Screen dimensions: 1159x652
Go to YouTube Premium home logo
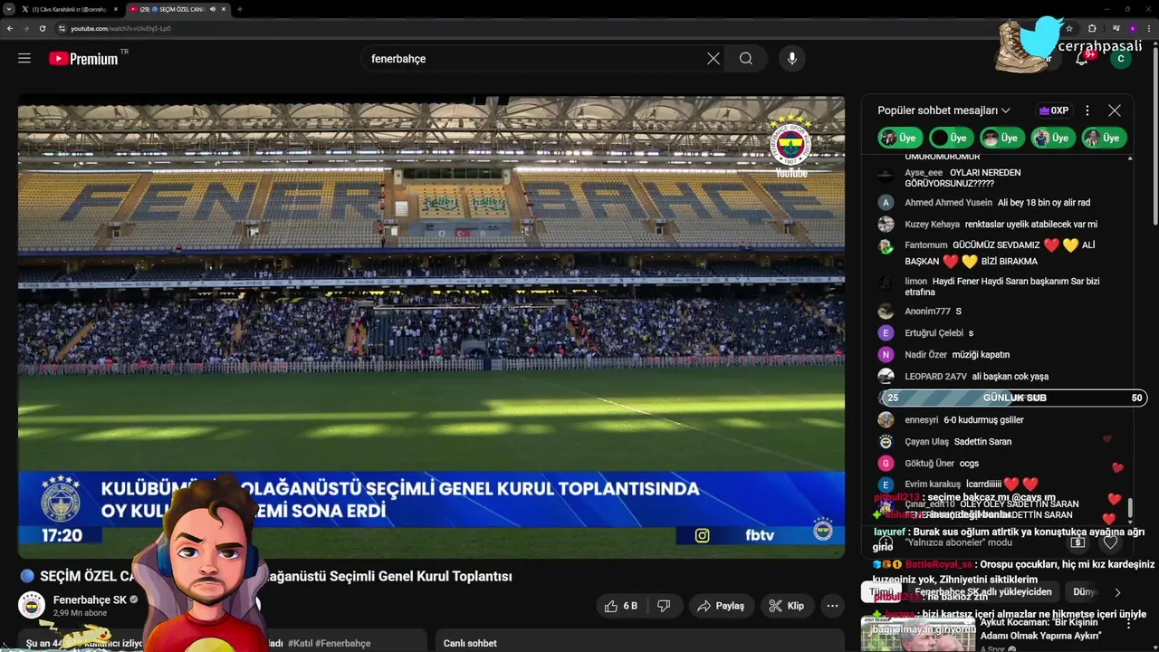tap(84, 59)
